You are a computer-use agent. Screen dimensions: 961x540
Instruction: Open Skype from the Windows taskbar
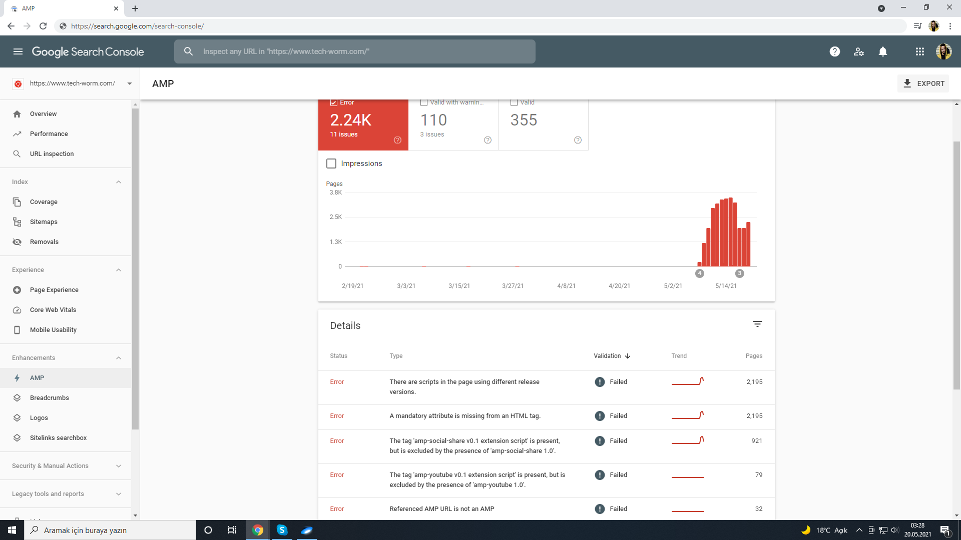tap(282, 530)
